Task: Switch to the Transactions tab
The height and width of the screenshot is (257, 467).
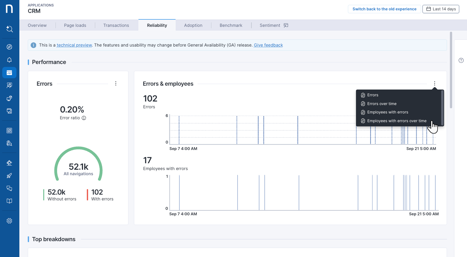Action: click(116, 25)
